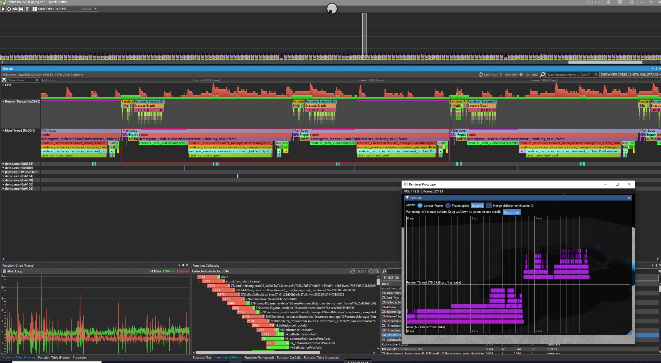The image size is (661, 363).
Task: Toggle stopwatch time filter in callstacks
Action: pyautogui.click(x=353, y=271)
